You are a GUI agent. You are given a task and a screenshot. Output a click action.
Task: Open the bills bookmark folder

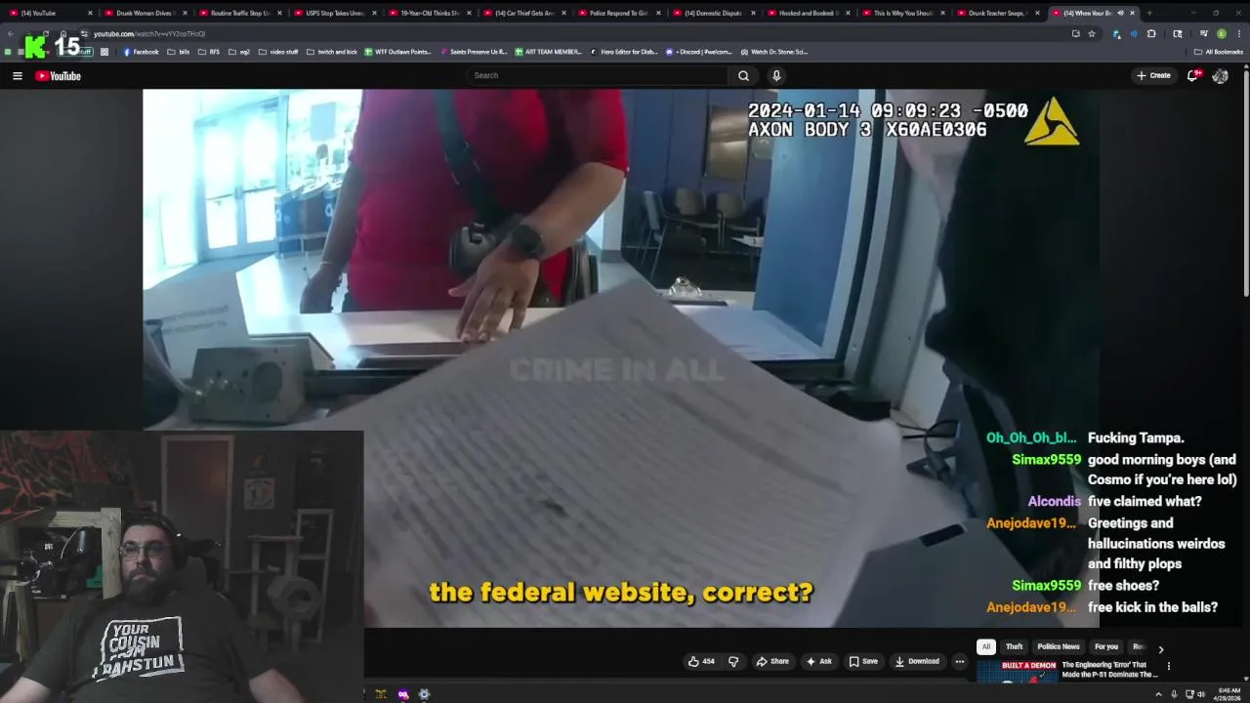point(179,52)
